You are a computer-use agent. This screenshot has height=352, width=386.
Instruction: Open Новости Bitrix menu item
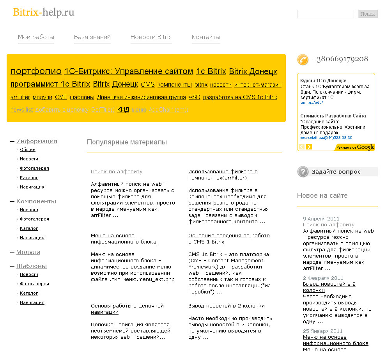click(151, 37)
